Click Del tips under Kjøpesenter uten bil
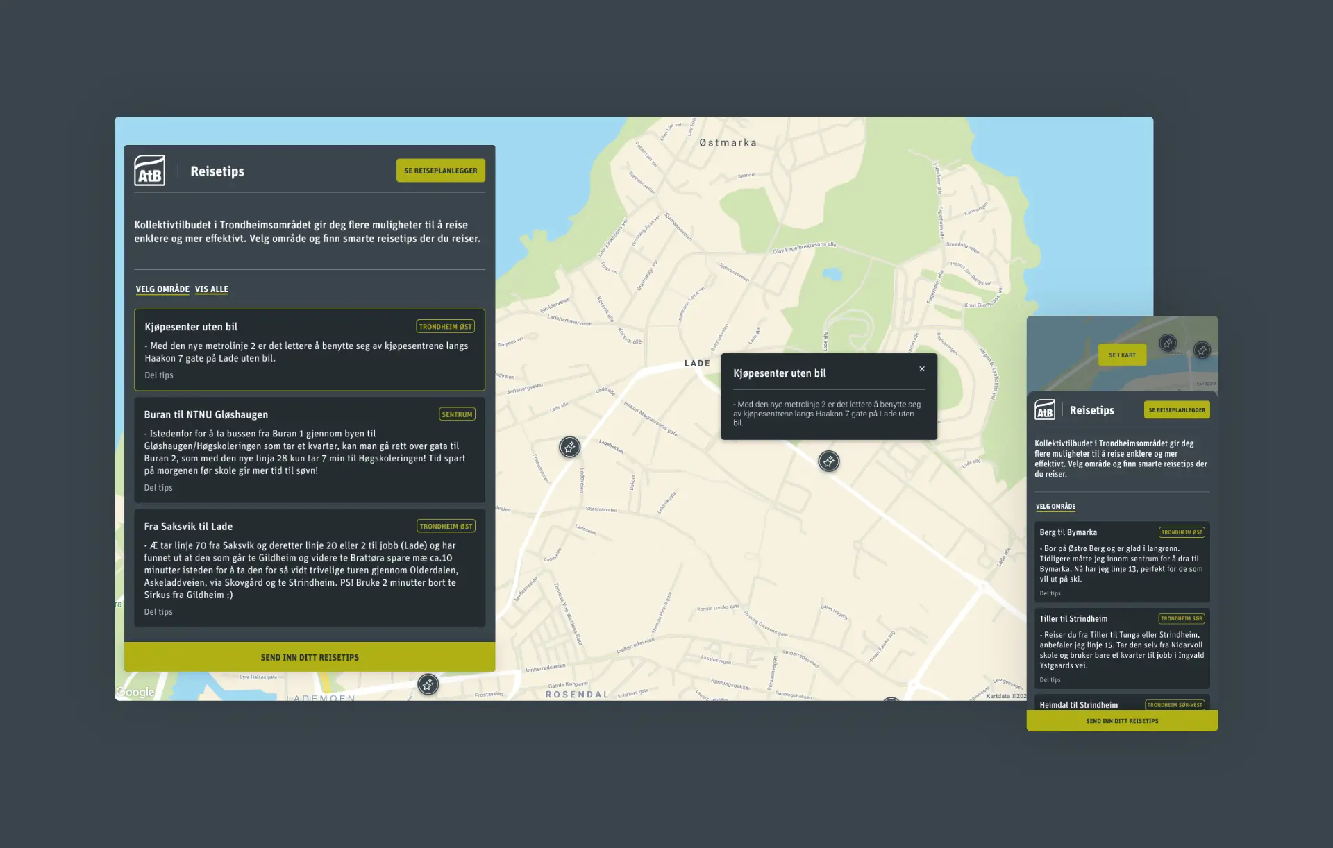Viewport: 1333px width, 848px height. point(159,375)
